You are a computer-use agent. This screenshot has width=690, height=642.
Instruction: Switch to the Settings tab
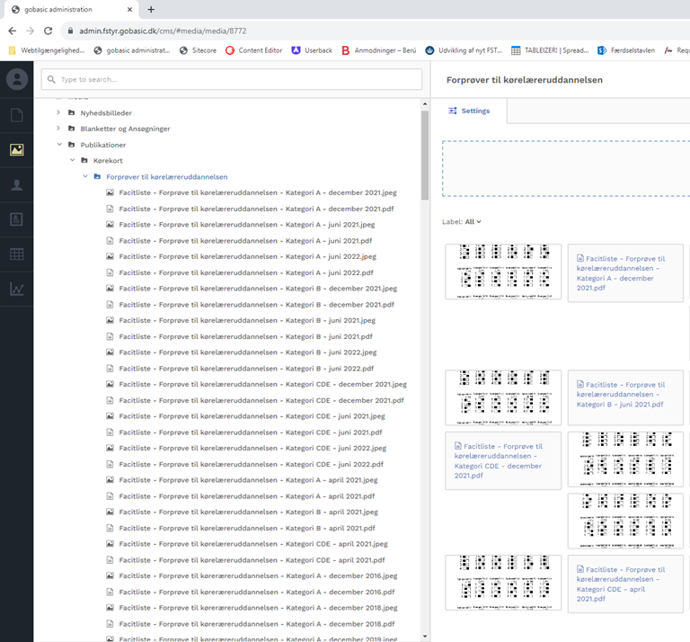click(470, 111)
